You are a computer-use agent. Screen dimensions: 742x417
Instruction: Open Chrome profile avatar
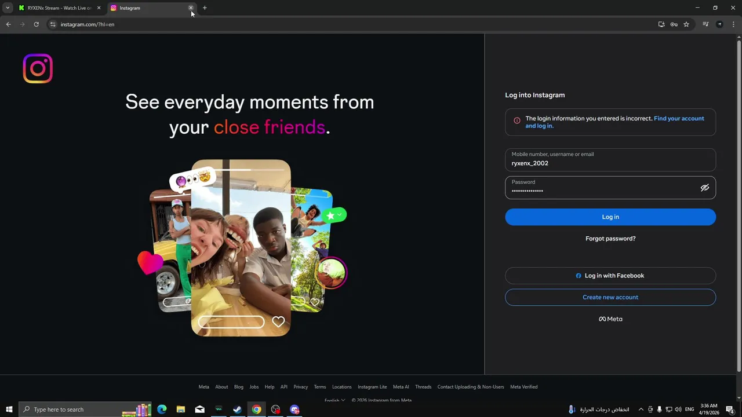click(x=719, y=24)
